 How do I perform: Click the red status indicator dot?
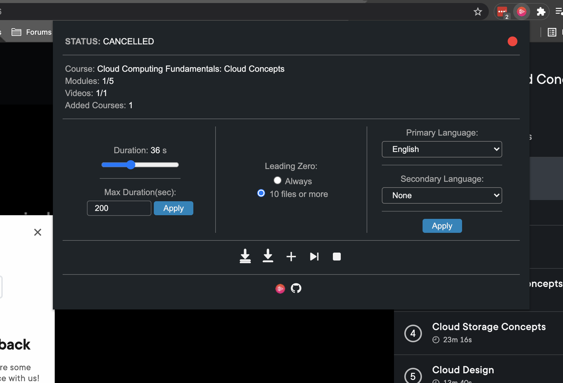pyautogui.click(x=513, y=41)
